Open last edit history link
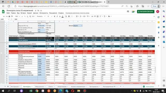Viewport: 166px width, 93px height. tap(77, 13)
